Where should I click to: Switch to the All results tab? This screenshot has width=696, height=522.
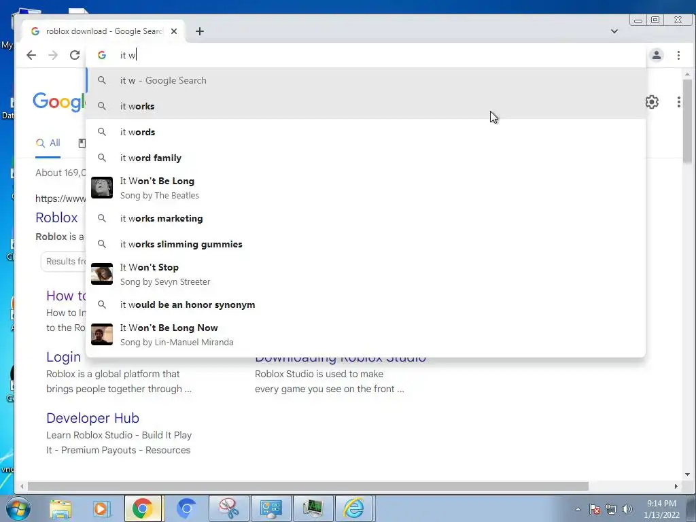[48, 143]
